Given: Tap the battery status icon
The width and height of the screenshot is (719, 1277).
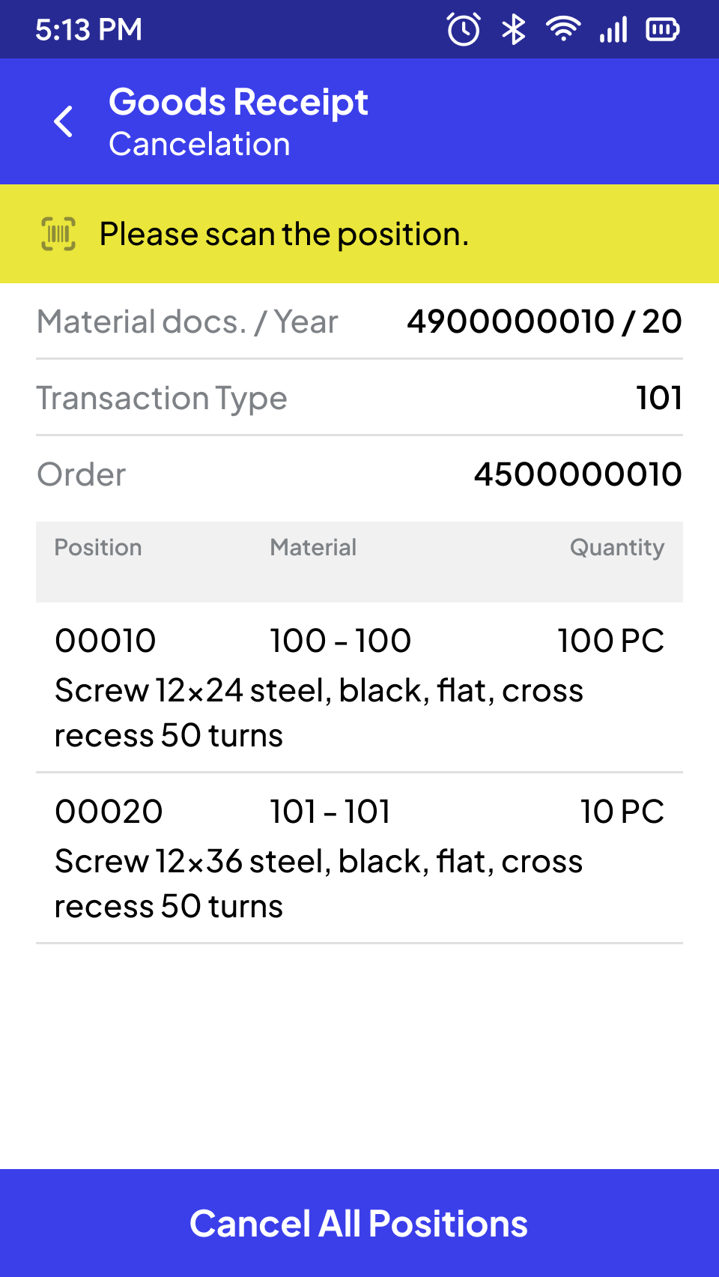Looking at the screenshot, I should [x=663, y=30].
